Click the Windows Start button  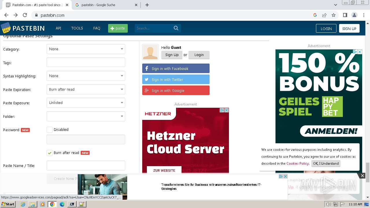pos(8,204)
